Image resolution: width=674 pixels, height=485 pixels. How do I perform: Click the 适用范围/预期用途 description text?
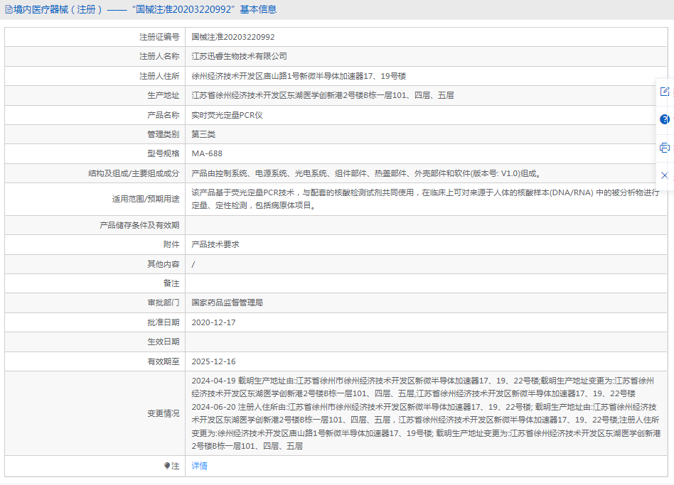tap(426, 199)
